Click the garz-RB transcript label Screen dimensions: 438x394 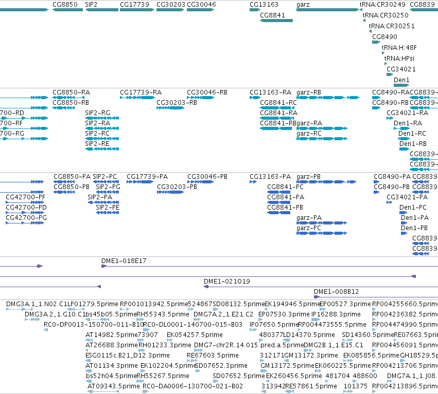coord(309,92)
